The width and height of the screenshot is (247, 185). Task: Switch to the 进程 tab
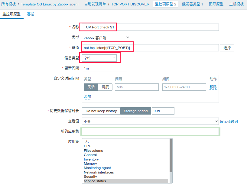30,14
